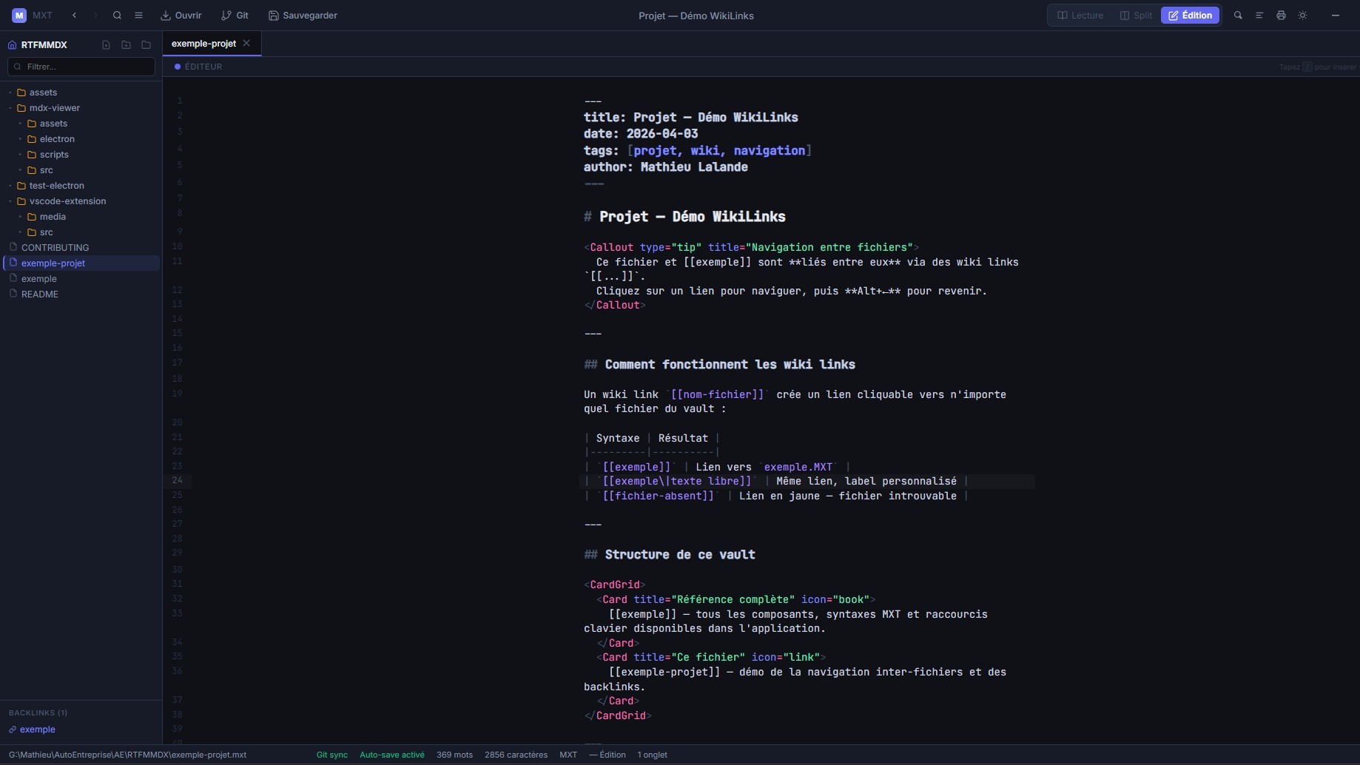Close the exemple-projet tab

pyautogui.click(x=246, y=43)
